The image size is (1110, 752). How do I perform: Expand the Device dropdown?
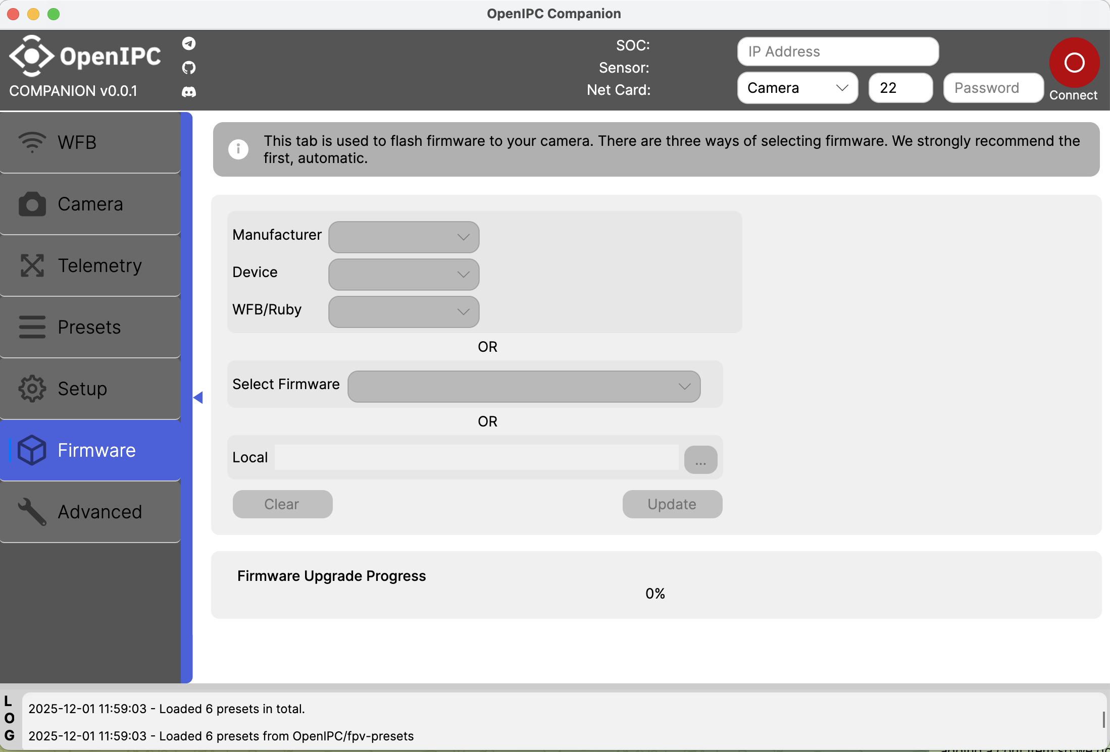[x=404, y=275]
